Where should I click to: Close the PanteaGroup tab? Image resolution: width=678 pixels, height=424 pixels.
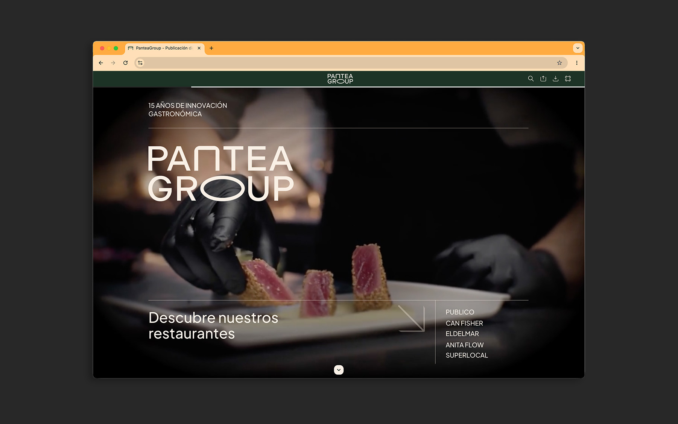point(199,48)
